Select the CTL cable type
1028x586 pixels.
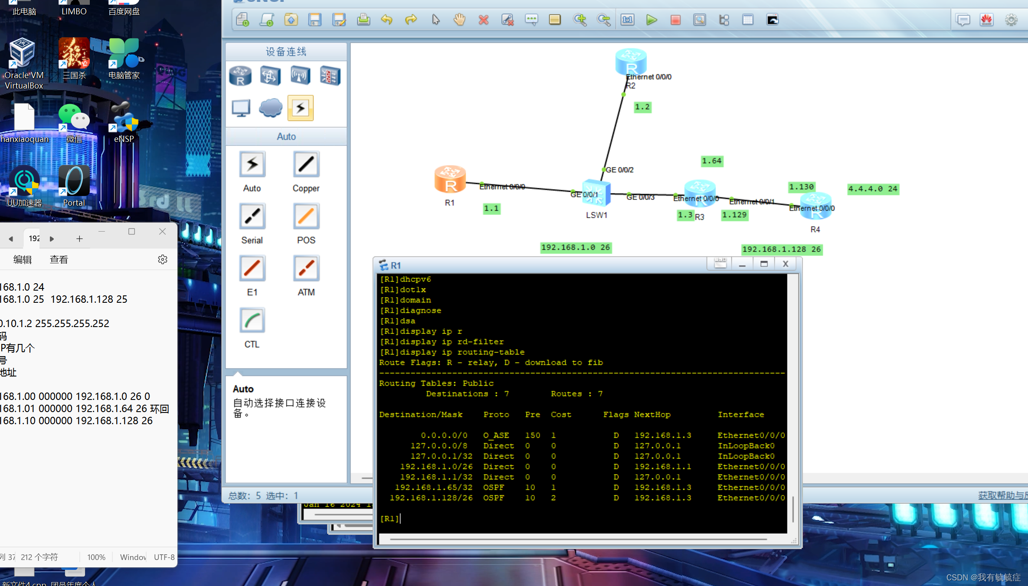point(252,321)
